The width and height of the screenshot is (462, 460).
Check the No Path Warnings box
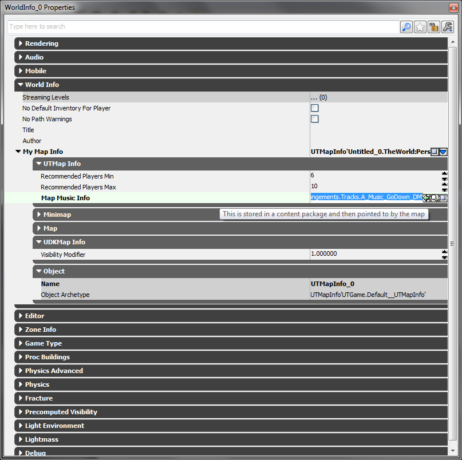[x=314, y=119]
